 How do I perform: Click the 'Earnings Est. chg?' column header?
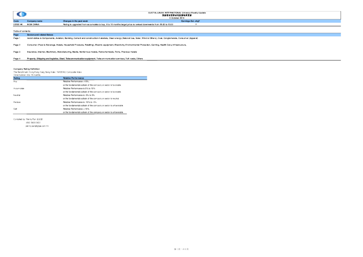pos(190,21)
